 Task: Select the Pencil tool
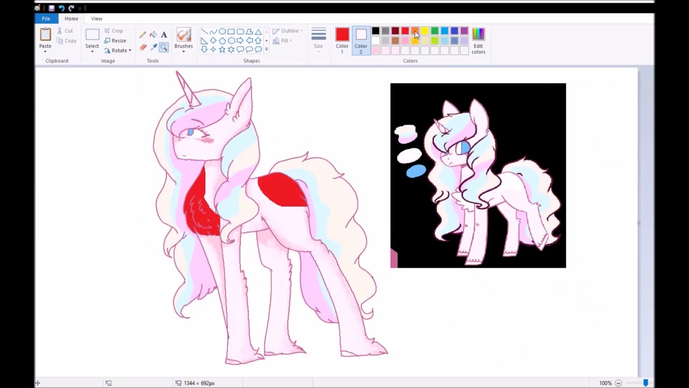[143, 34]
